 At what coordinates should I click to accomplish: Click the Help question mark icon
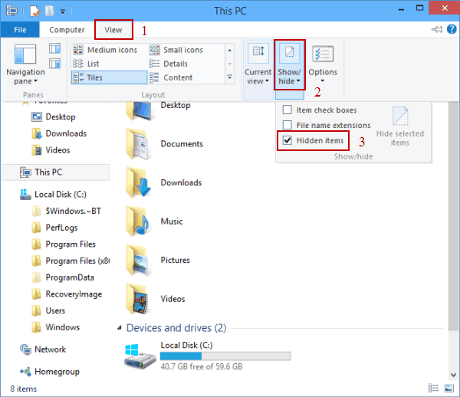pyautogui.click(x=452, y=29)
